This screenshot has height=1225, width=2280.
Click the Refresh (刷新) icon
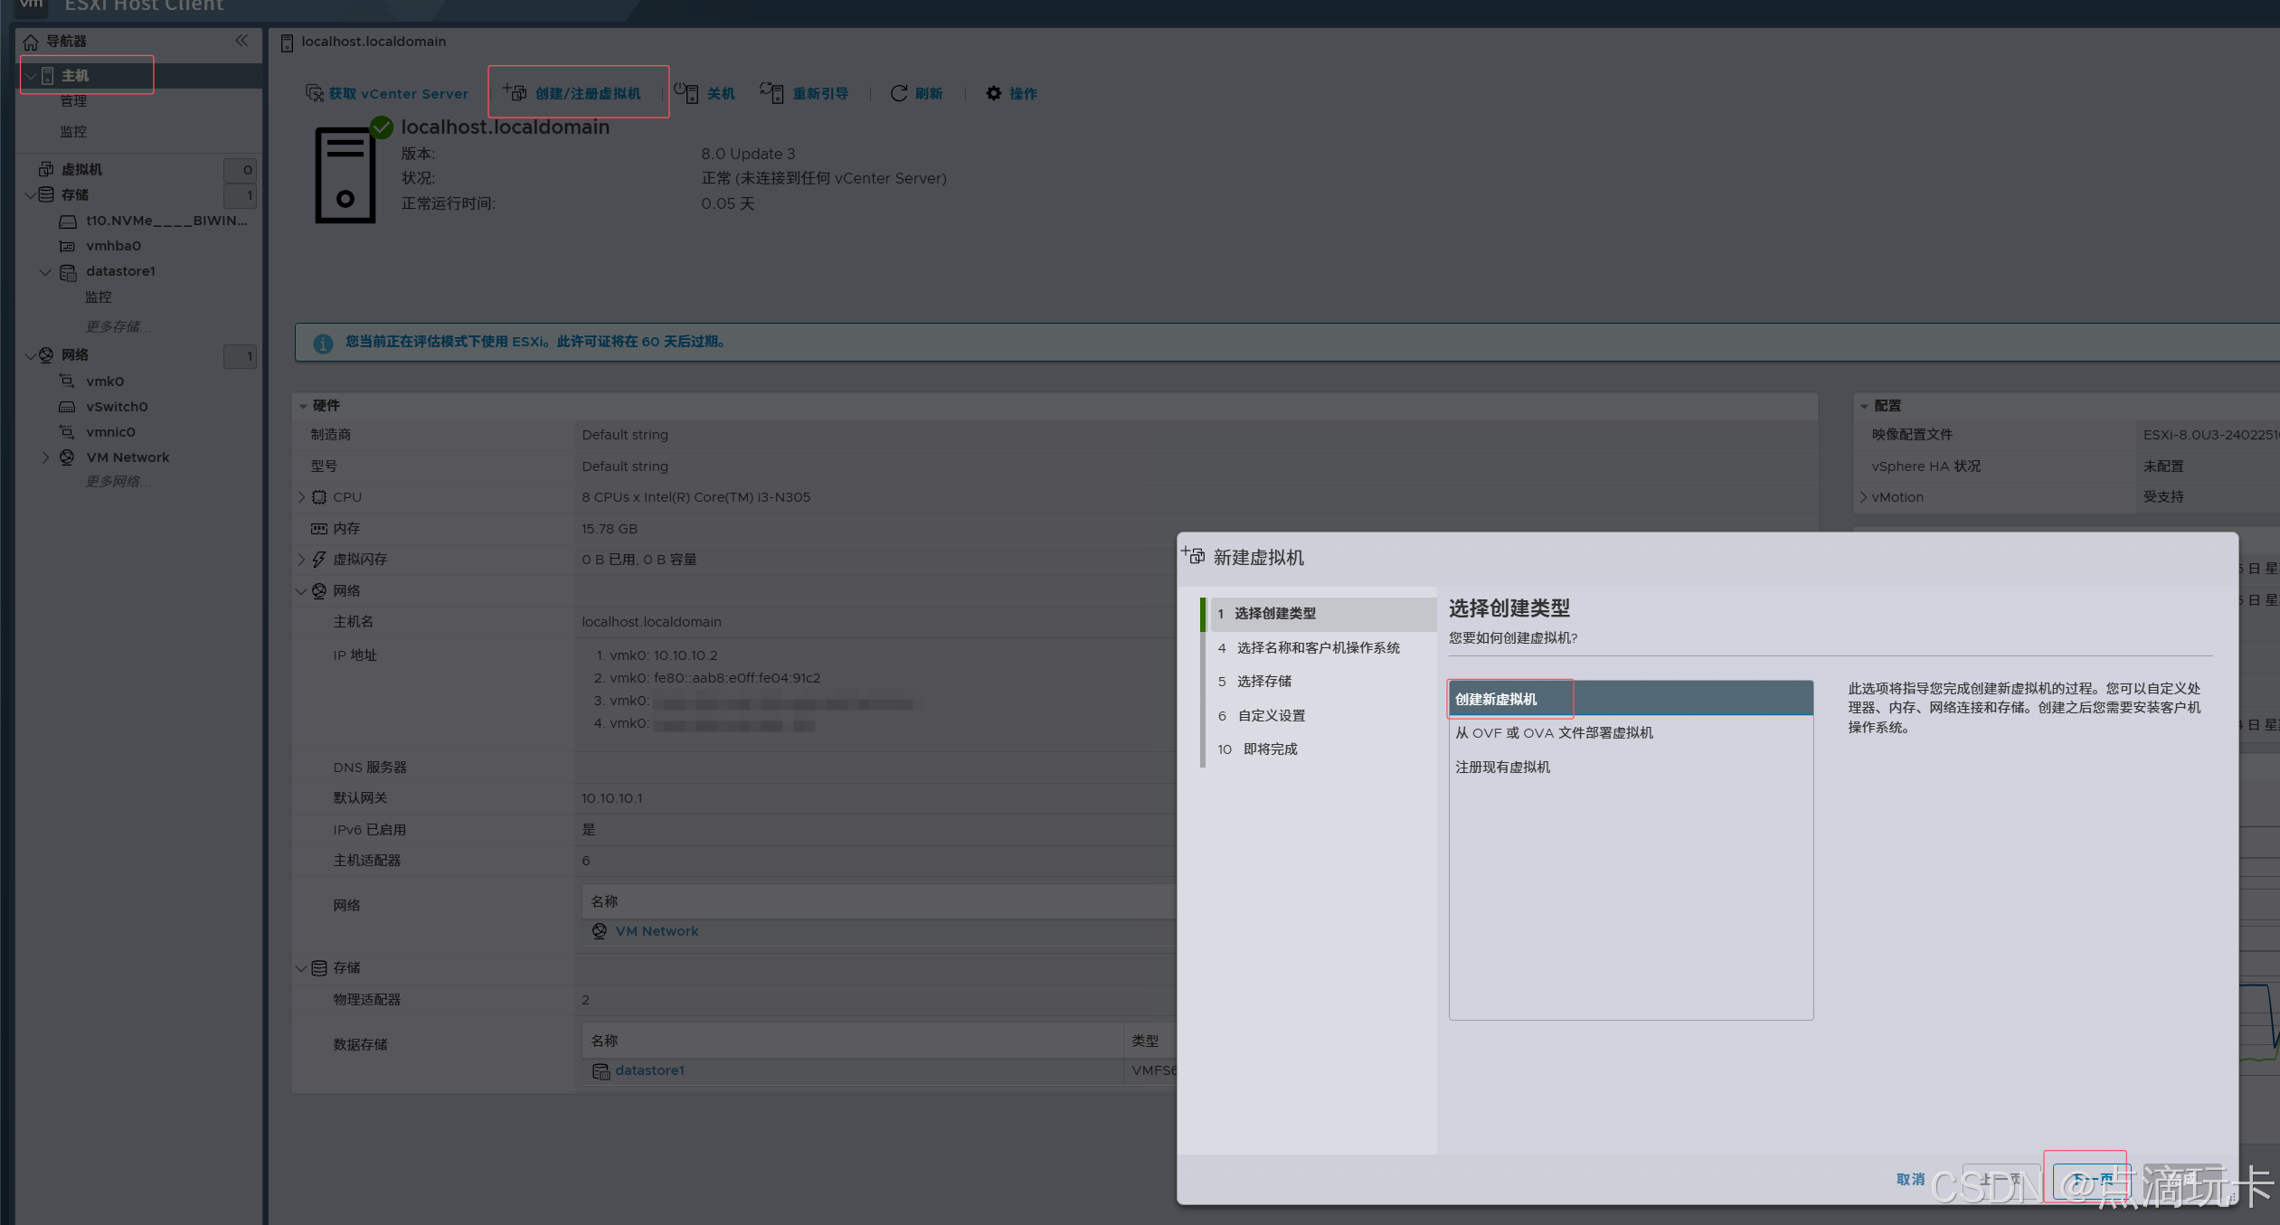tap(899, 93)
